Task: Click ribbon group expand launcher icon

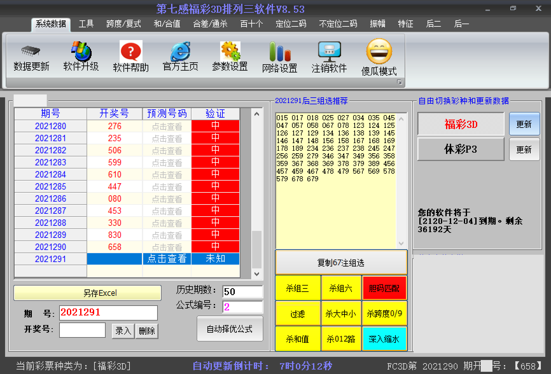Action: coord(400,82)
